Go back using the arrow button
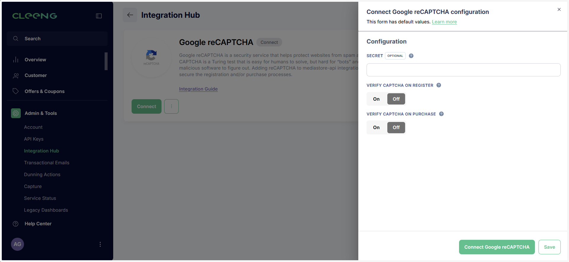The height and width of the screenshot is (262, 569). point(130,15)
